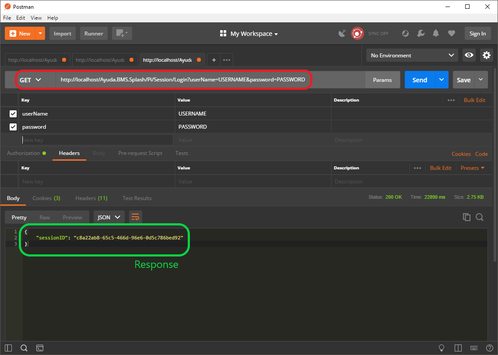
Task: Click the environment quick look eye icon
Action: point(469,55)
